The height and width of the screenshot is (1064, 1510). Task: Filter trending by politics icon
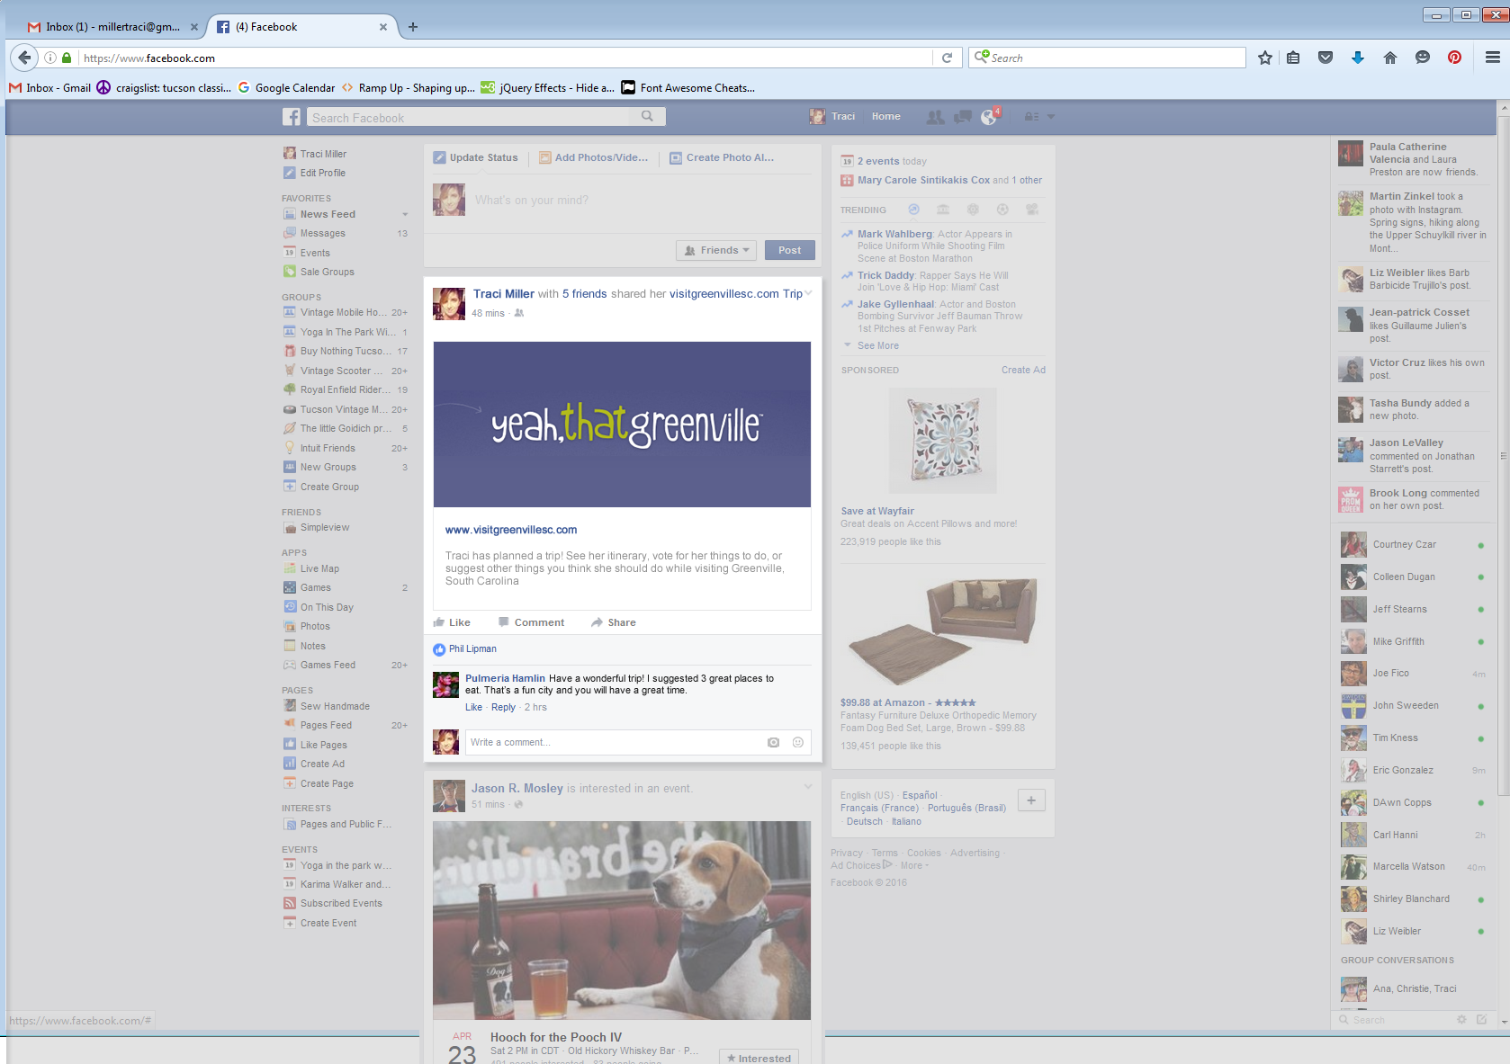point(943,210)
